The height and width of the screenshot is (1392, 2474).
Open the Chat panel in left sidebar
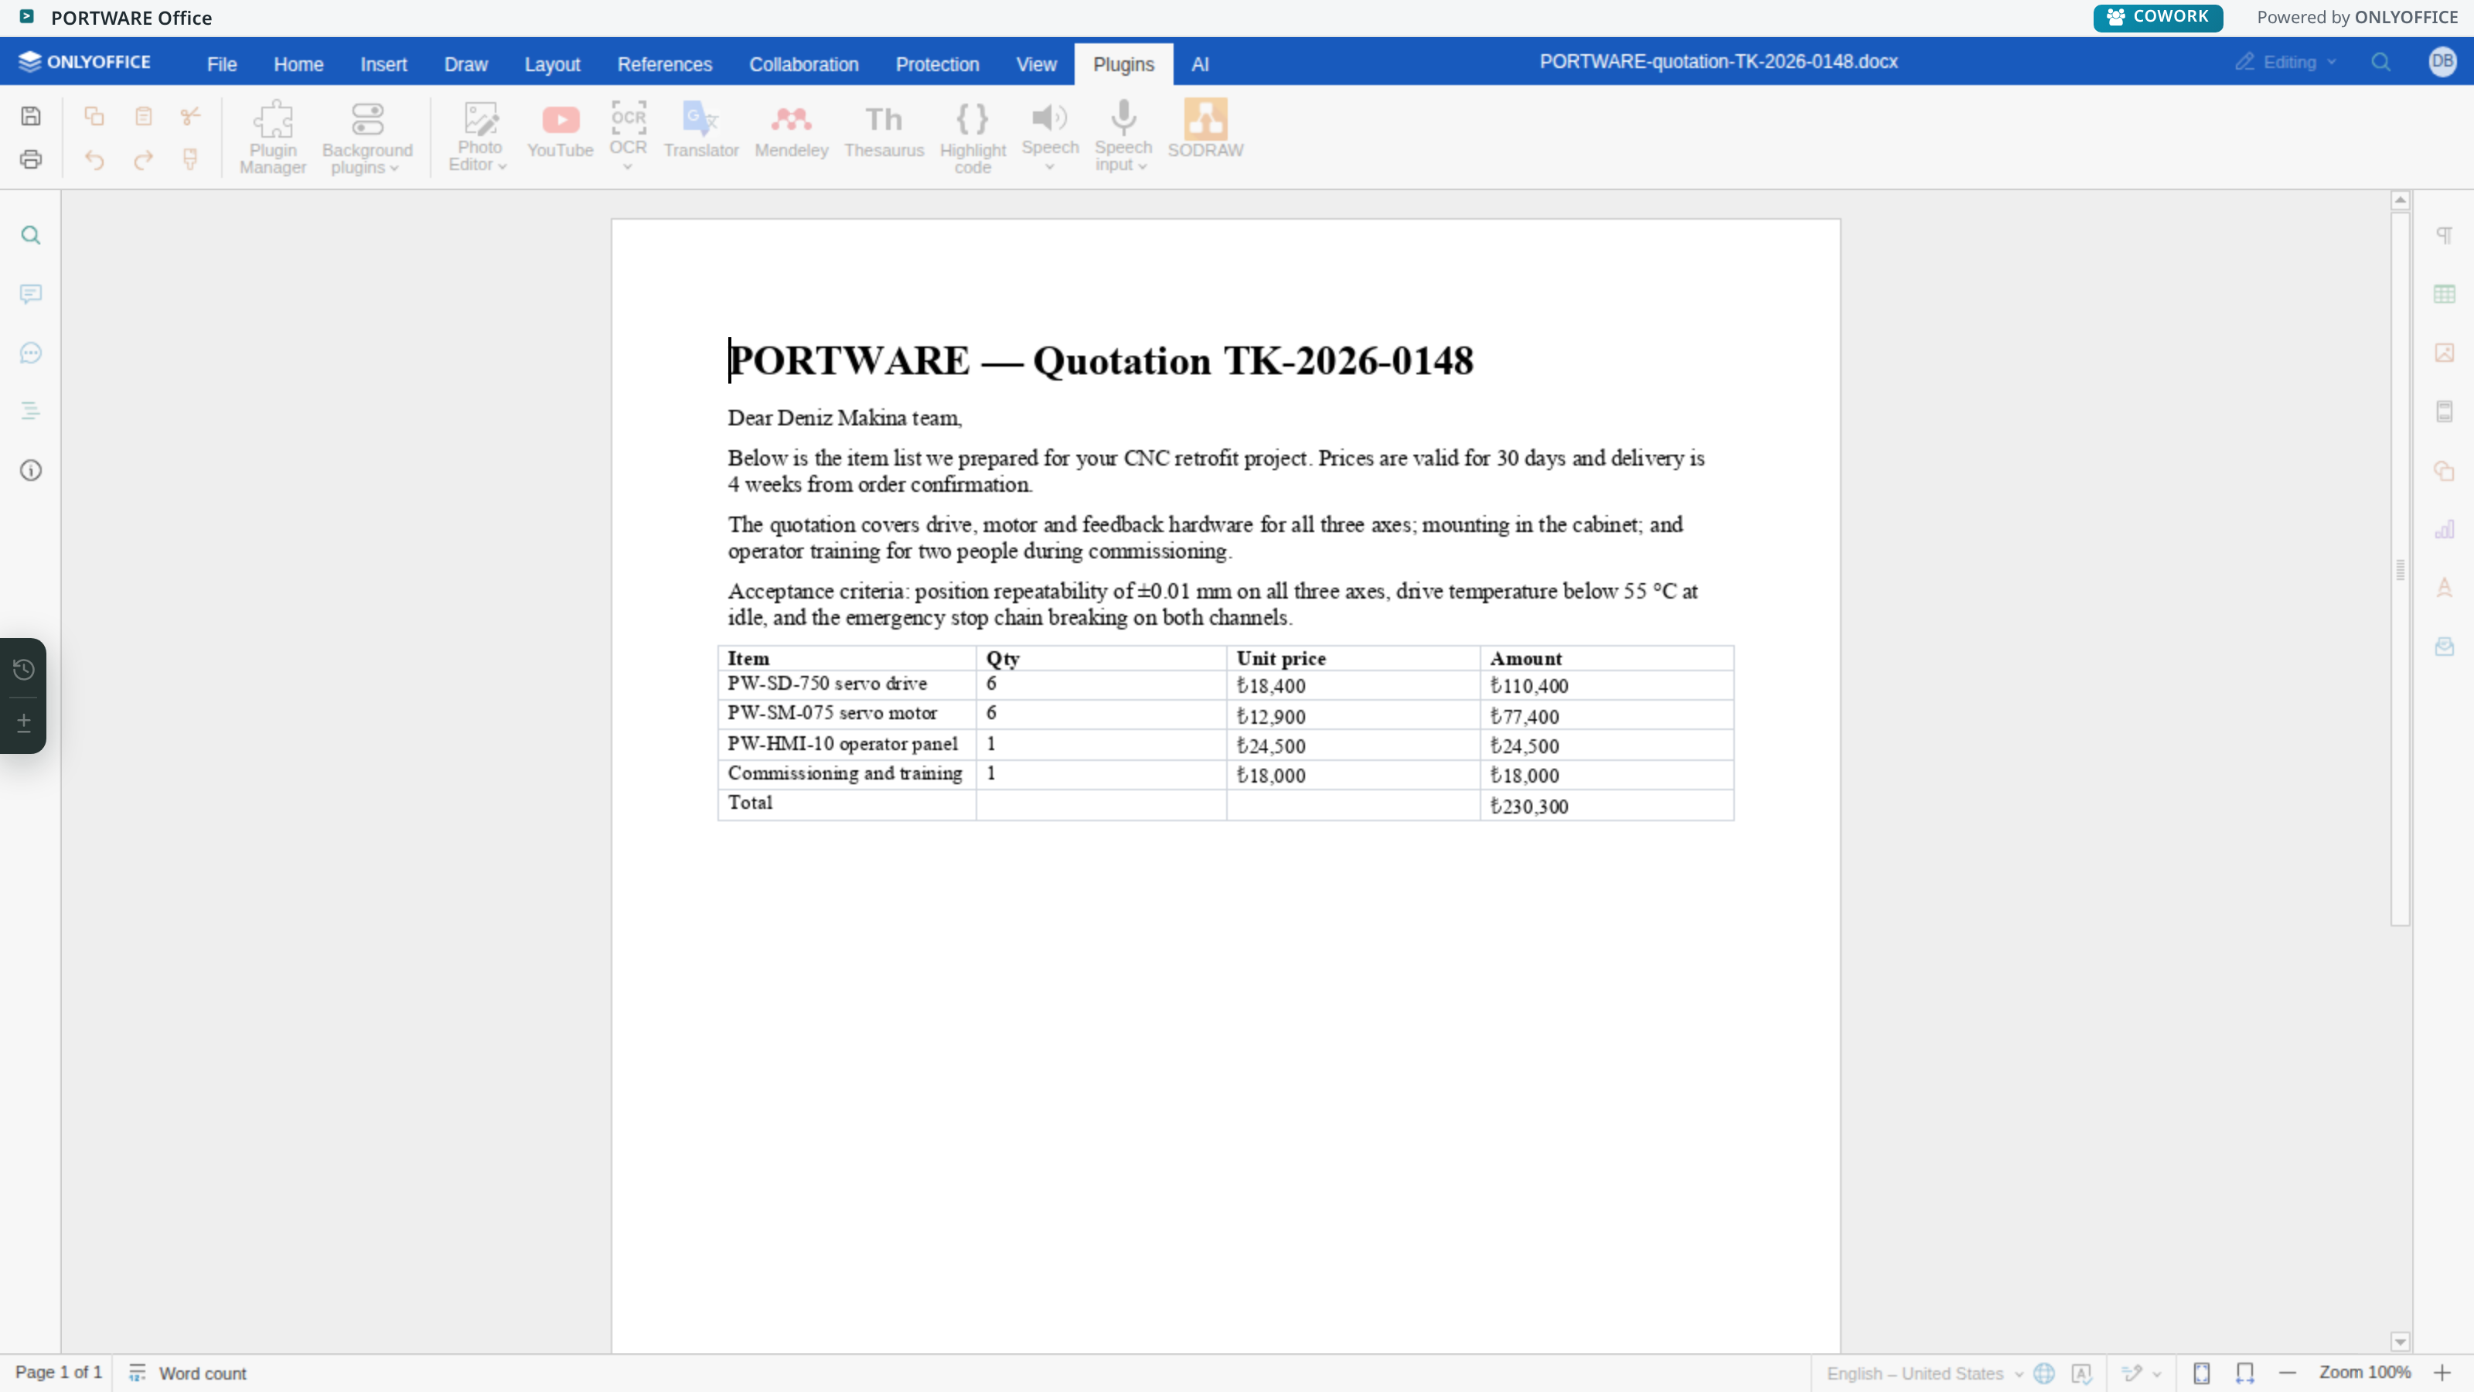[31, 353]
